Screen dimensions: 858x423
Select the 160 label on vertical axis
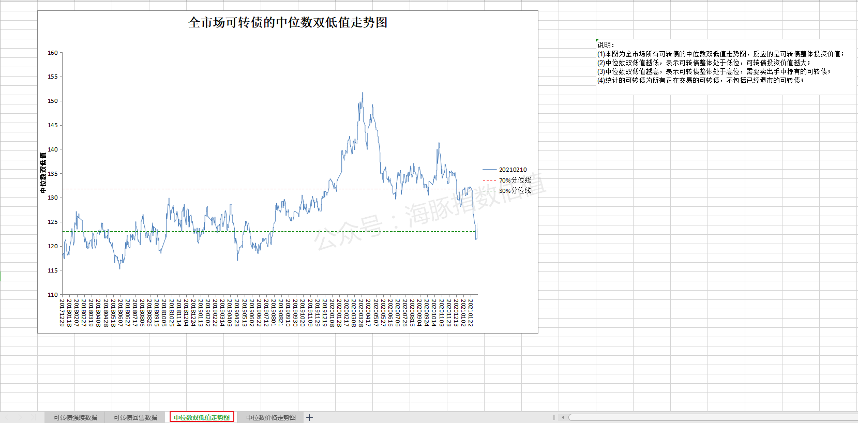coord(53,53)
